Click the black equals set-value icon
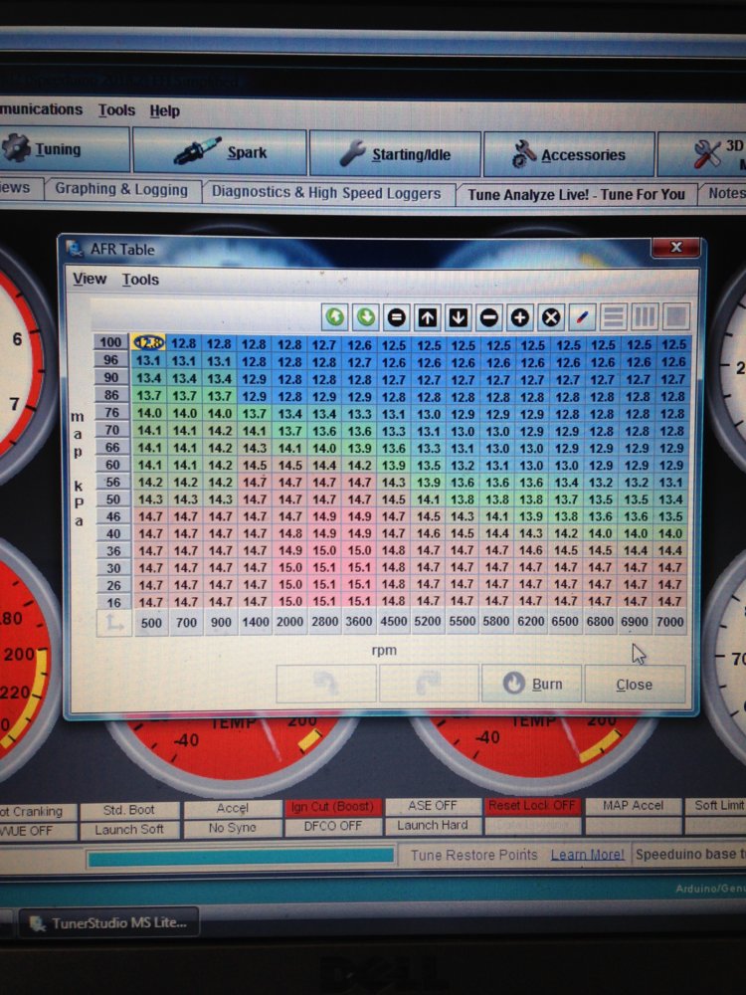 click(397, 317)
